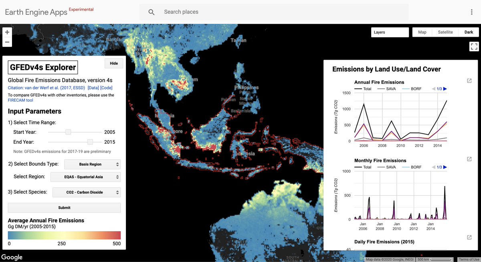481x262 pixels.
Task: Open the van der Werf citation link
Action: [46, 87]
